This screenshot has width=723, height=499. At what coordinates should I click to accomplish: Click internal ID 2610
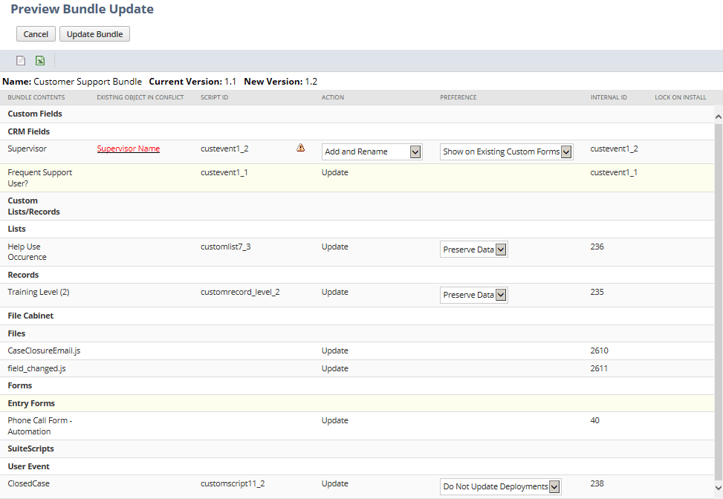600,350
